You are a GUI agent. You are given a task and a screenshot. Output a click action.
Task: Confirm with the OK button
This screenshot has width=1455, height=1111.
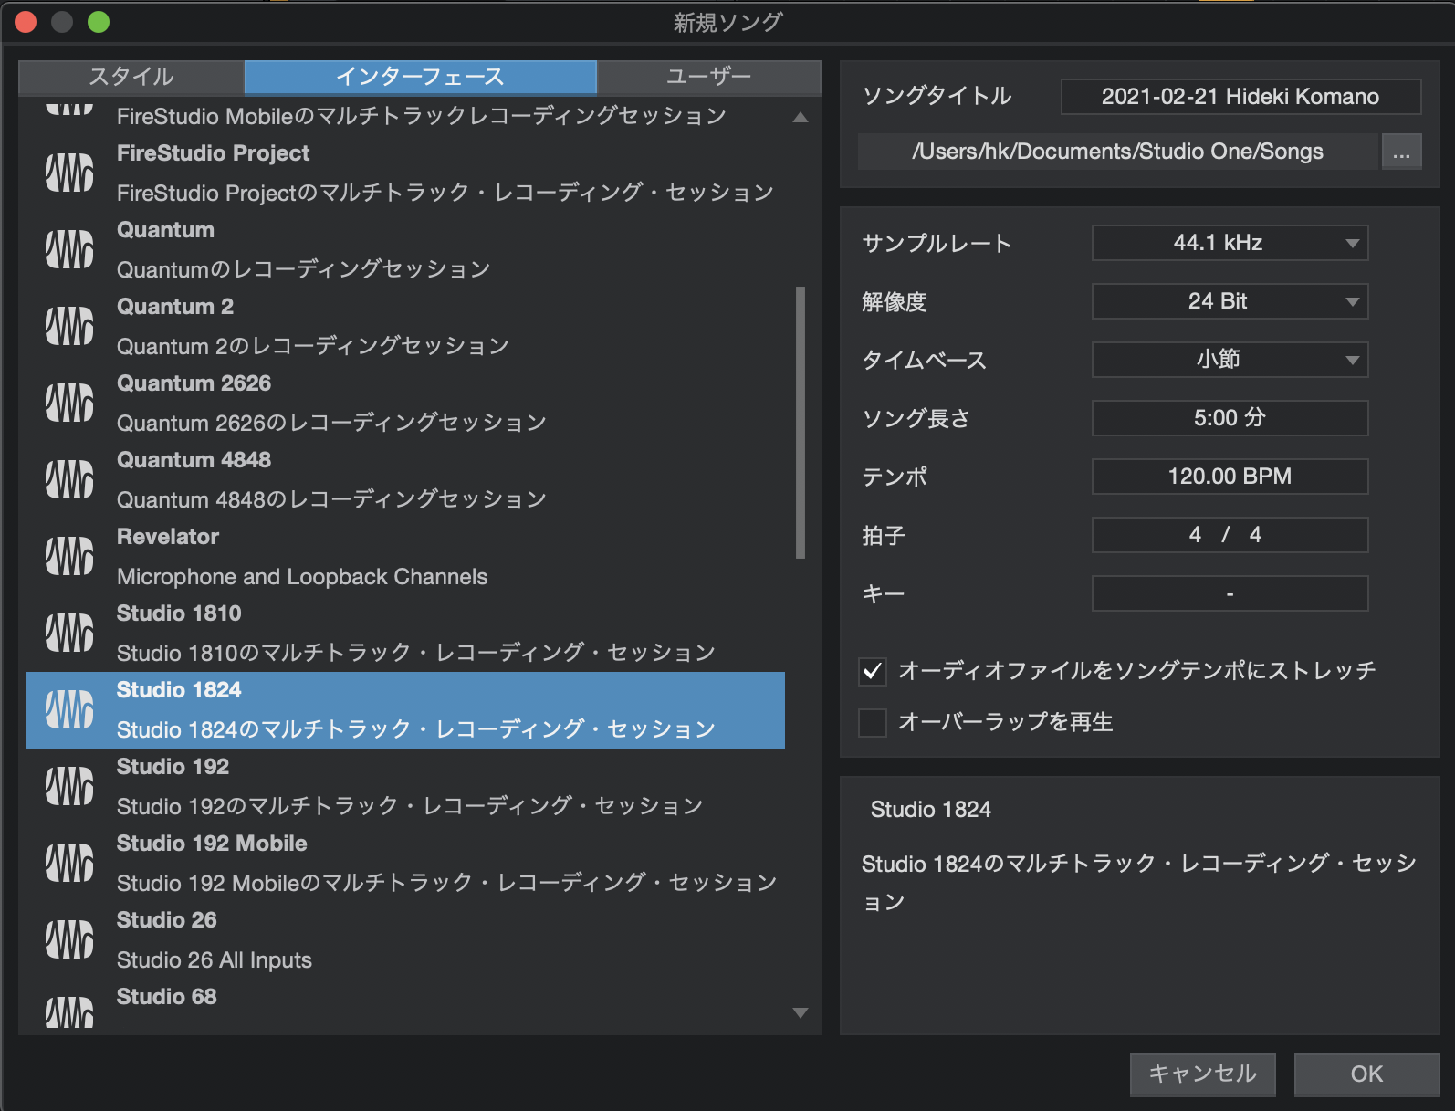(x=1366, y=1074)
